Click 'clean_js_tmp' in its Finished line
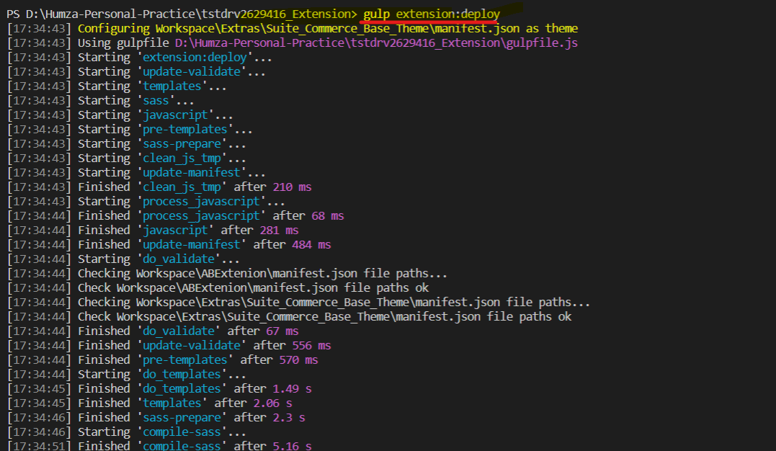Image resolution: width=776 pixels, height=451 pixels. (182, 187)
